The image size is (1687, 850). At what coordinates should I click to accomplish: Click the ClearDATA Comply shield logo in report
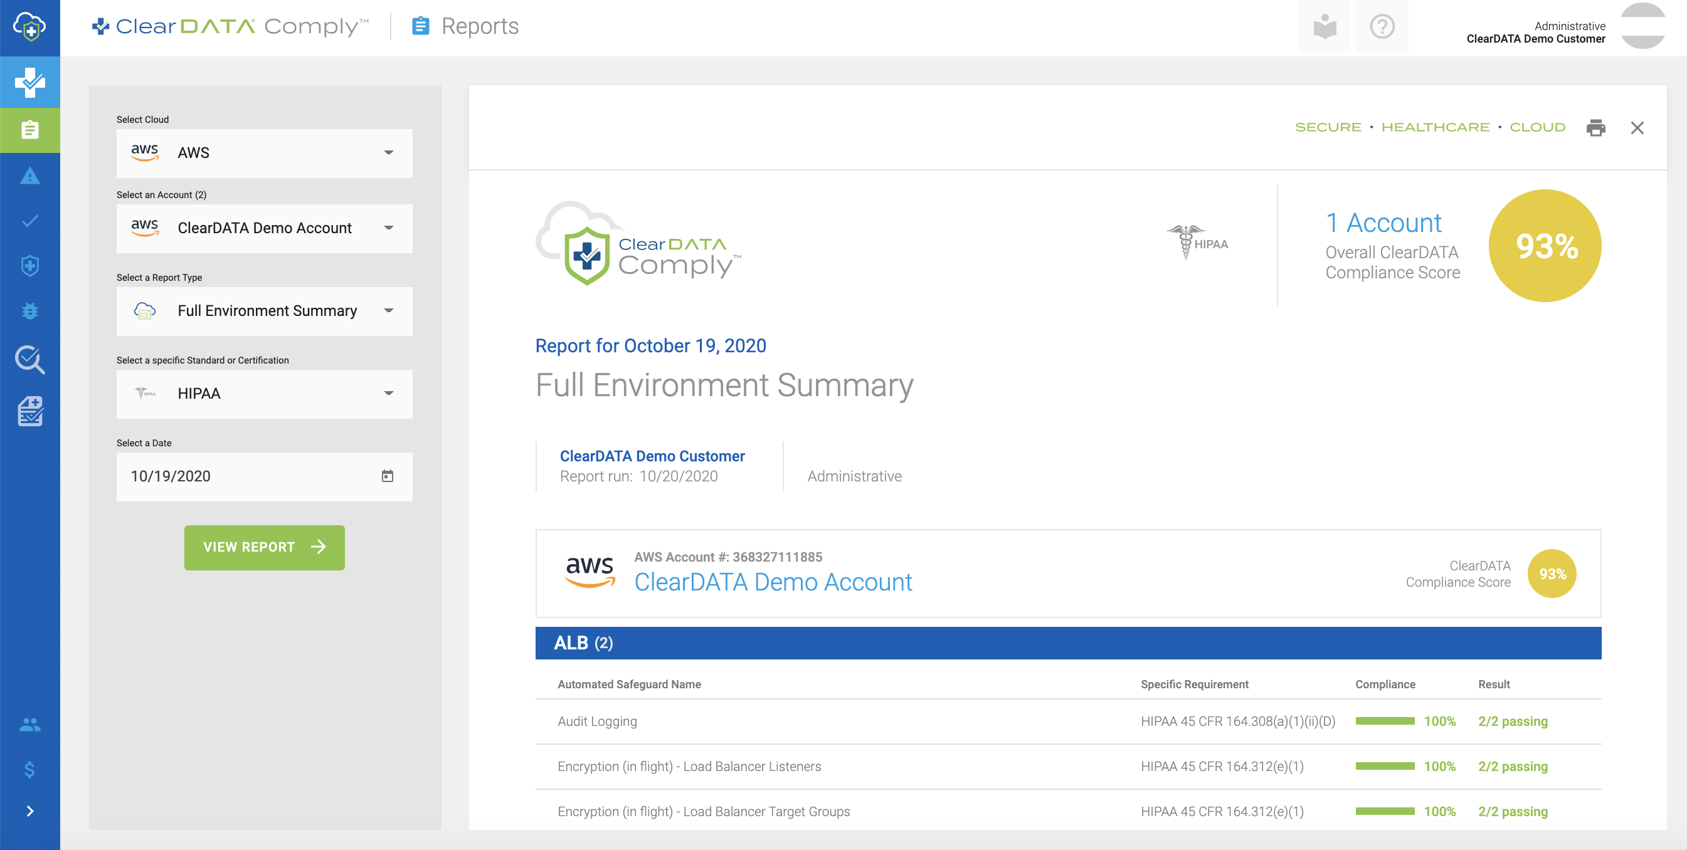coord(638,243)
